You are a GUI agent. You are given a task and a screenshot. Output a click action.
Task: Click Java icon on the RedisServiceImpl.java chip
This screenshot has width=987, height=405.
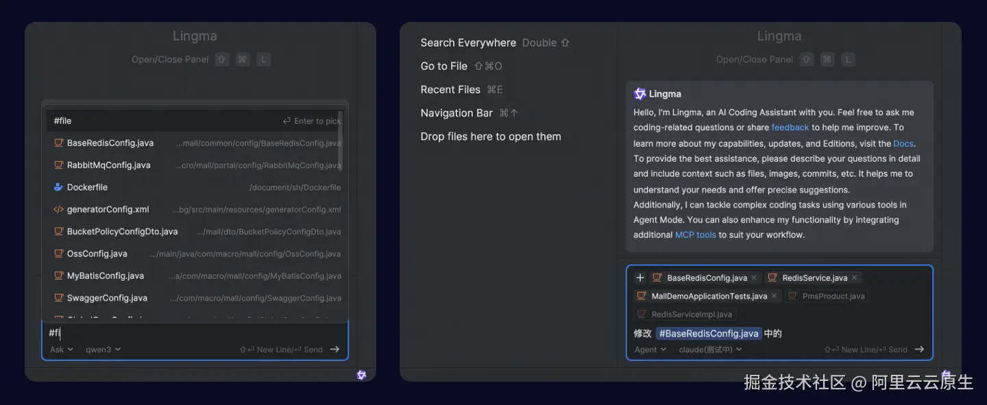pos(642,315)
